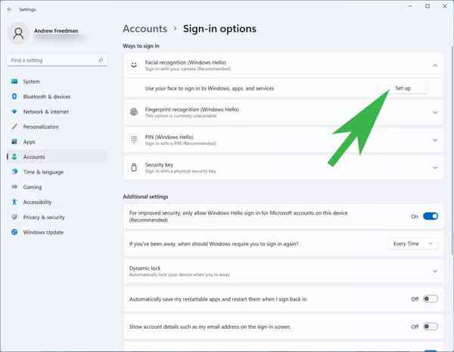
Task: Open Personalization brush icon
Action: (x=14, y=127)
